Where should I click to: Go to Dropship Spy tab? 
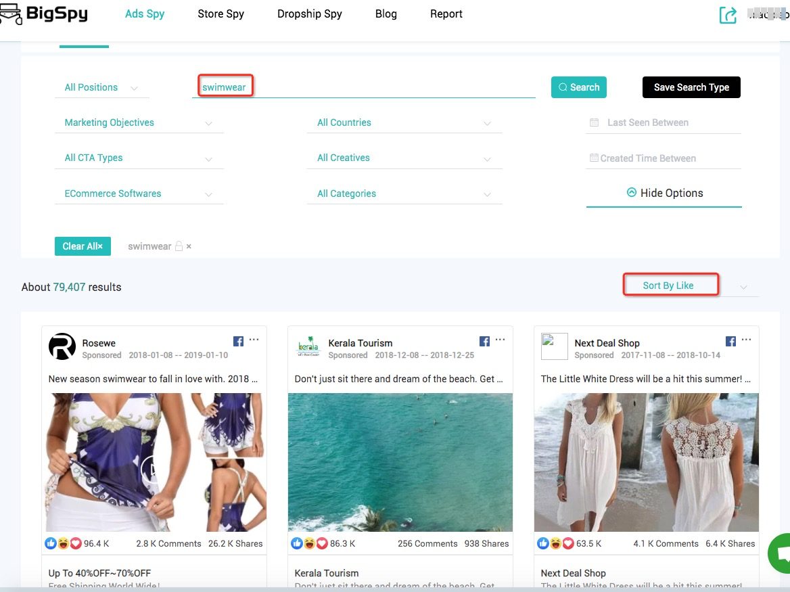(309, 14)
